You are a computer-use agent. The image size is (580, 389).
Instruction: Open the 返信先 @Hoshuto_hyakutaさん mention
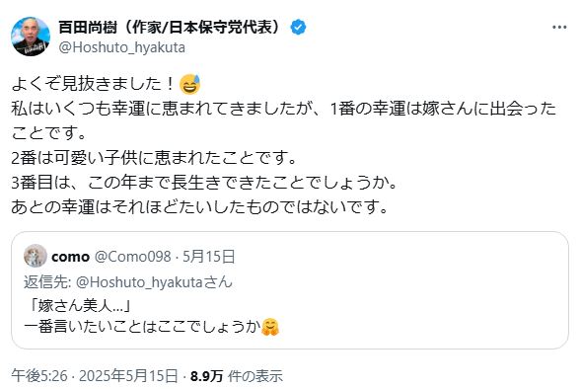click(x=154, y=282)
